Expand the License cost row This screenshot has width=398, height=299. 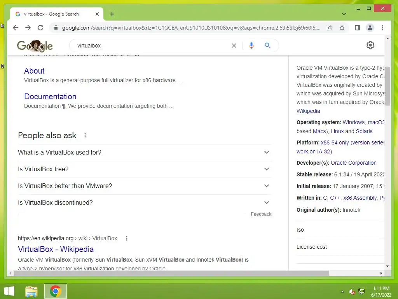tap(340, 247)
